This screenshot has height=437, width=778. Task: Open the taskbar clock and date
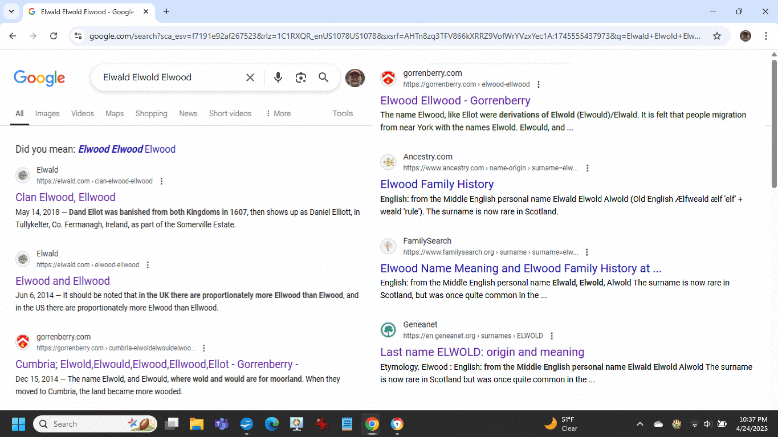[752, 424]
